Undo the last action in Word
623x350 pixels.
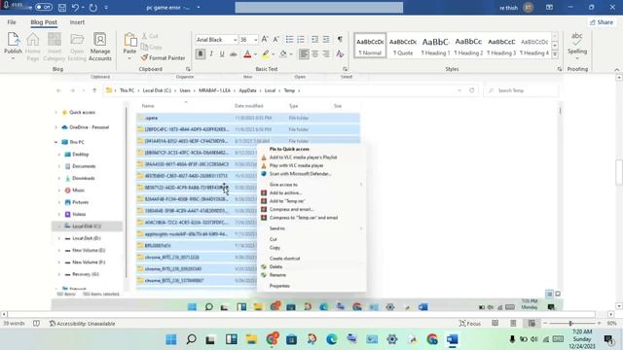pos(76,7)
